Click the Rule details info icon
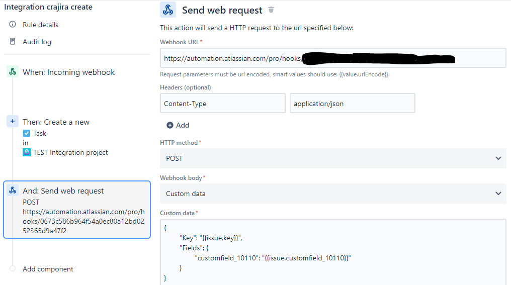Screen dimensions: 511x285 (13, 25)
